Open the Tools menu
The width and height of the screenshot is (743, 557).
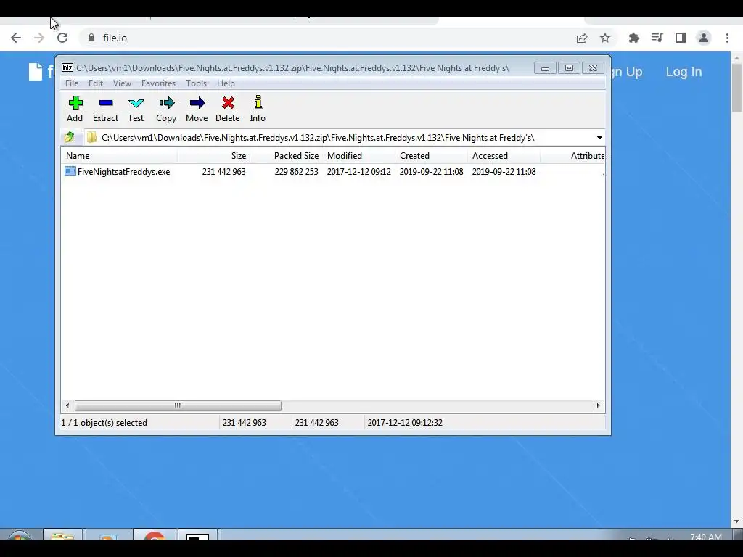tap(196, 83)
